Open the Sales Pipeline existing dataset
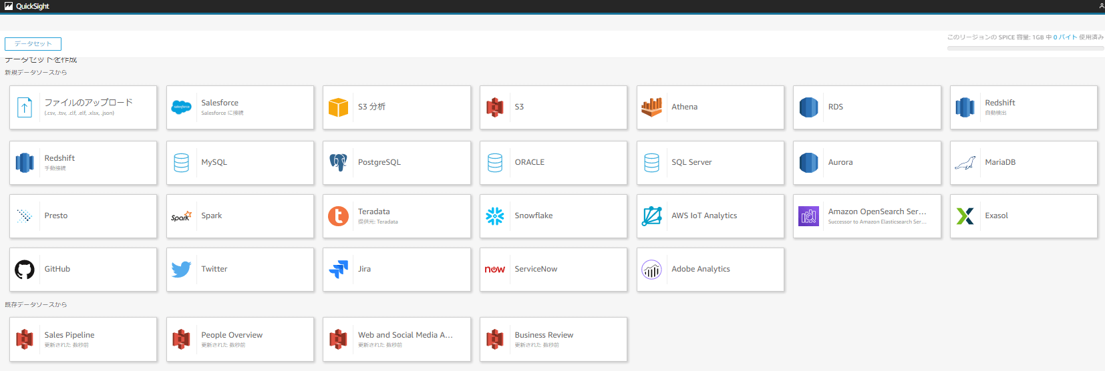 pos(83,339)
